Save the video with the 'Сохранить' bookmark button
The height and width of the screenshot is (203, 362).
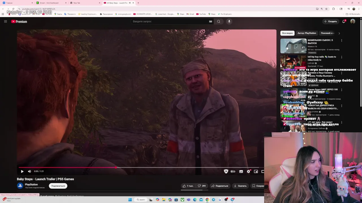[258, 186]
